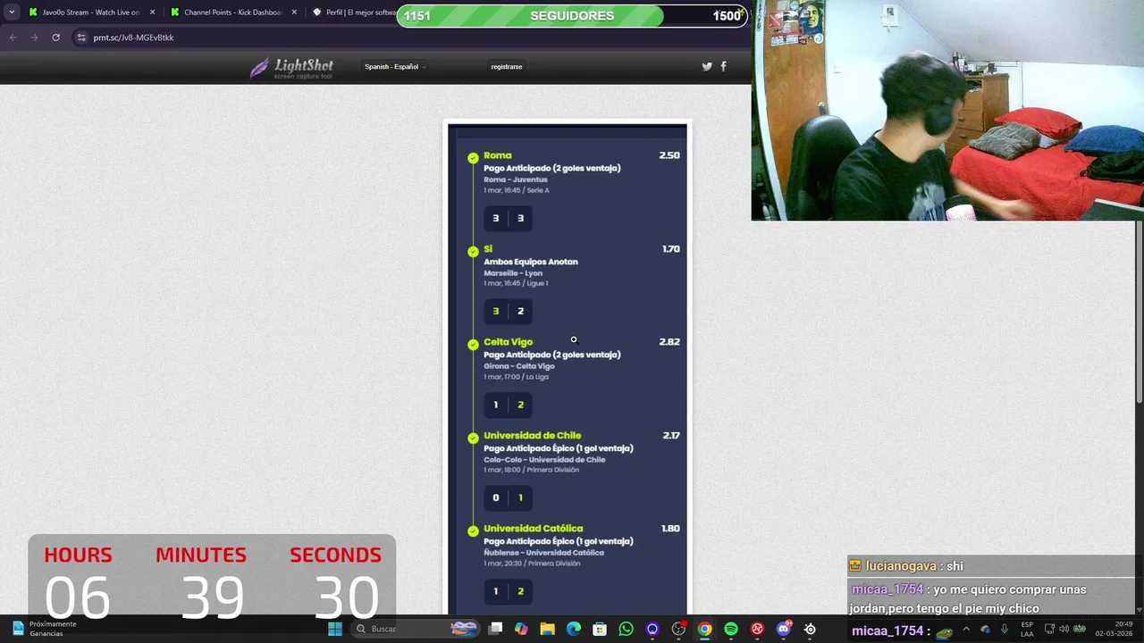1144x643 pixels.
Task: Click the taskbar Buscar search field
Action: [416, 629]
